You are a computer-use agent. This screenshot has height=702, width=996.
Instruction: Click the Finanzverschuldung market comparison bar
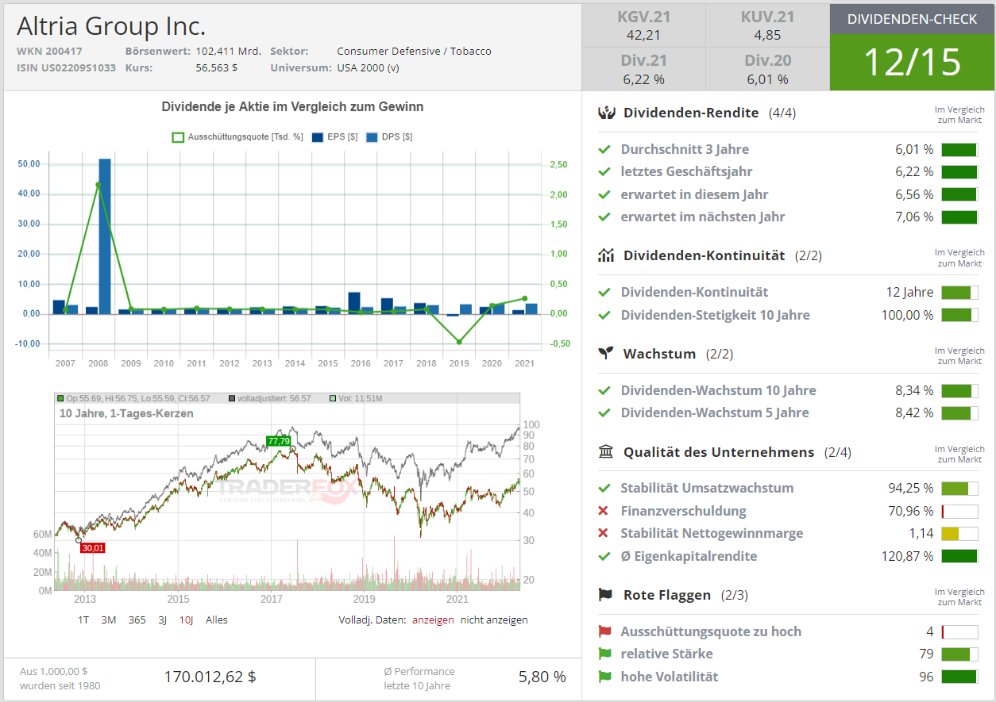pyautogui.click(x=959, y=511)
